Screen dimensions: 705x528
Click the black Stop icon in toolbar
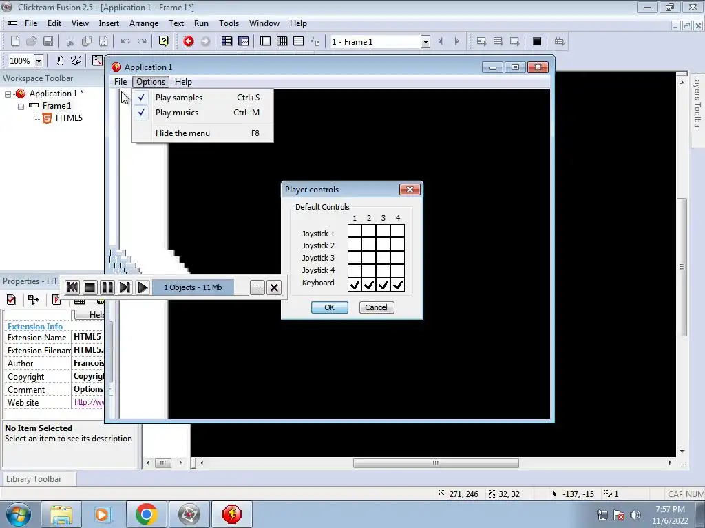(536, 41)
